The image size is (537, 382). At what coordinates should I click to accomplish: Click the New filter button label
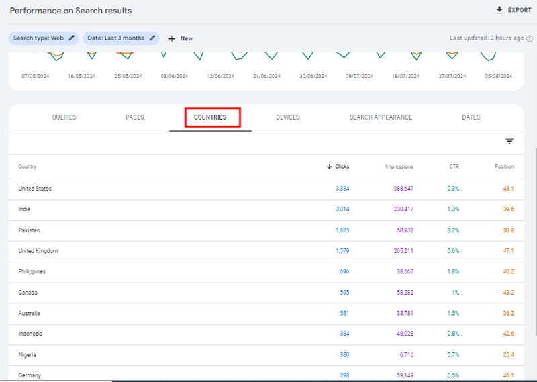click(x=187, y=38)
